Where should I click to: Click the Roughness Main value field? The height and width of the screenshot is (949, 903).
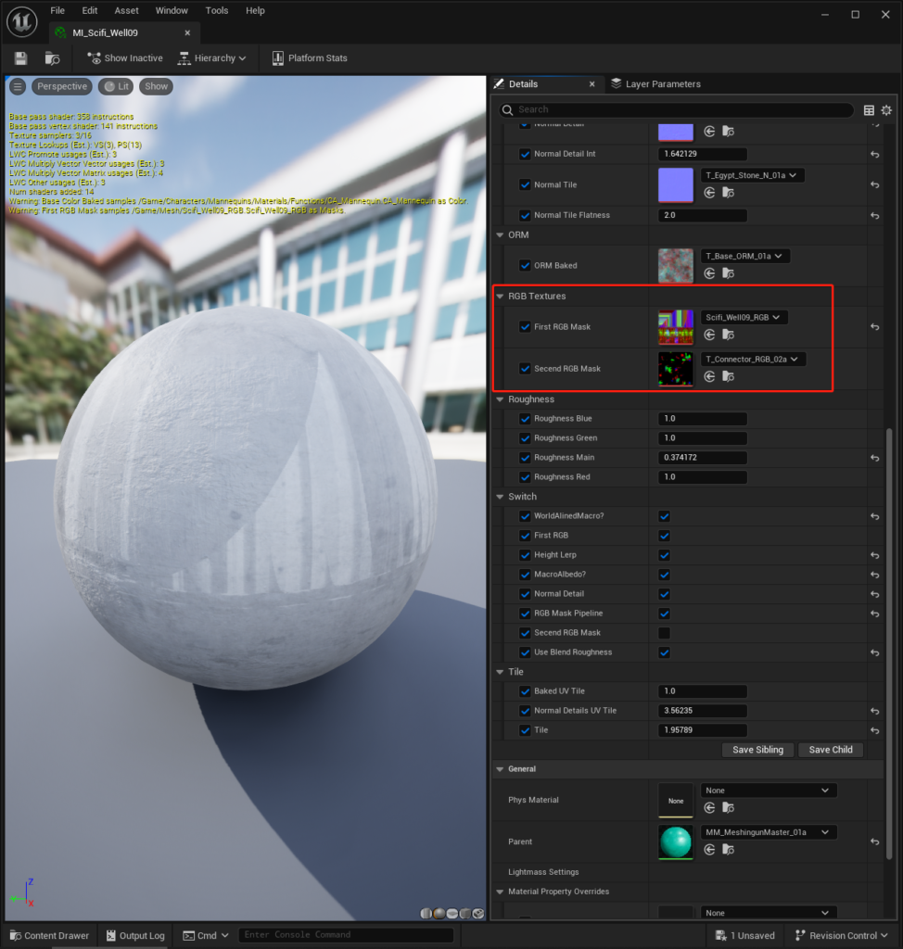(x=703, y=458)
